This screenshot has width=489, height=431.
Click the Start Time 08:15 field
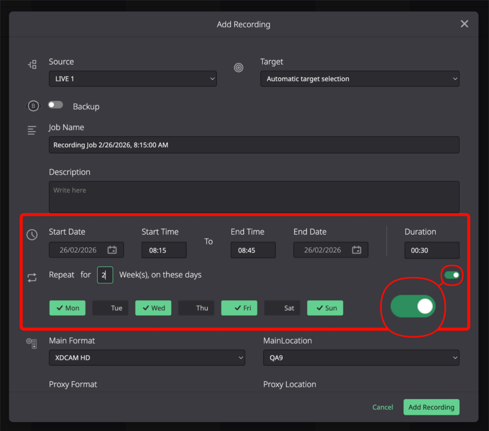coord(164,250)
